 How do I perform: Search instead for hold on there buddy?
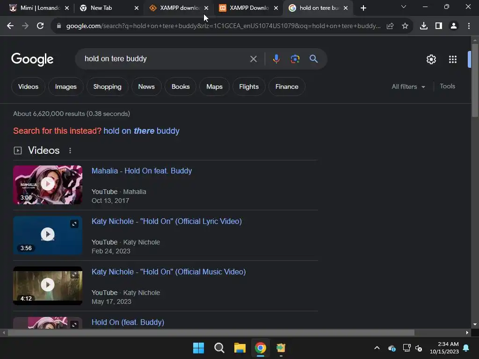[x=141, y=131]
